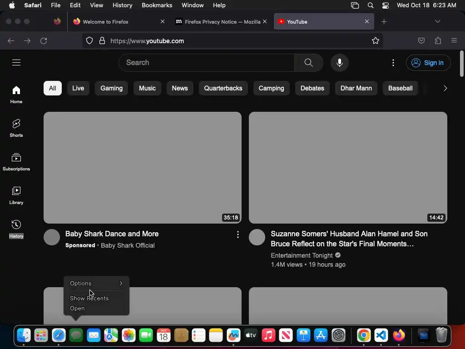Bookmark this page with star icon

376,40
